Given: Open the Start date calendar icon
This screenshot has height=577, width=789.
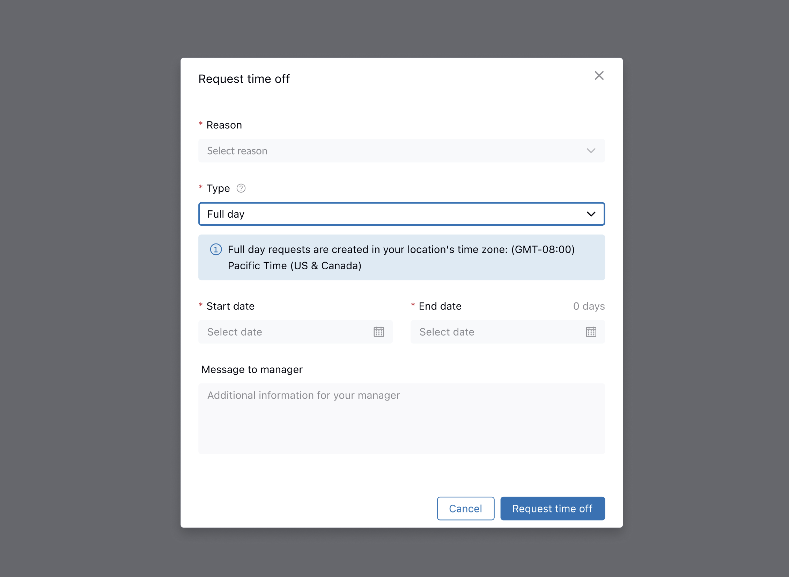Looking at the screenshot, I should point(378,332).
